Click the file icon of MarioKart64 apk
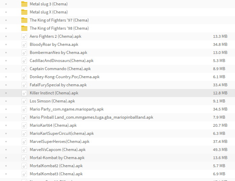235x181 pixels. pyautogui.click(x=24, y=125)
